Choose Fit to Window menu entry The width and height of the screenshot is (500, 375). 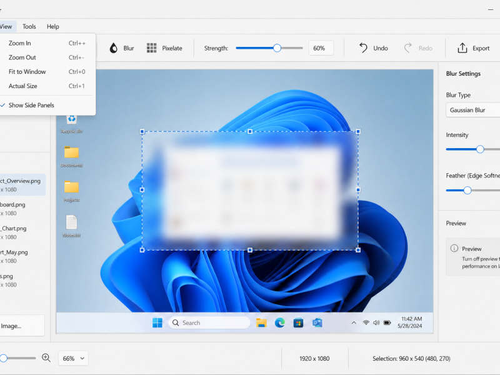coord(46,72)
